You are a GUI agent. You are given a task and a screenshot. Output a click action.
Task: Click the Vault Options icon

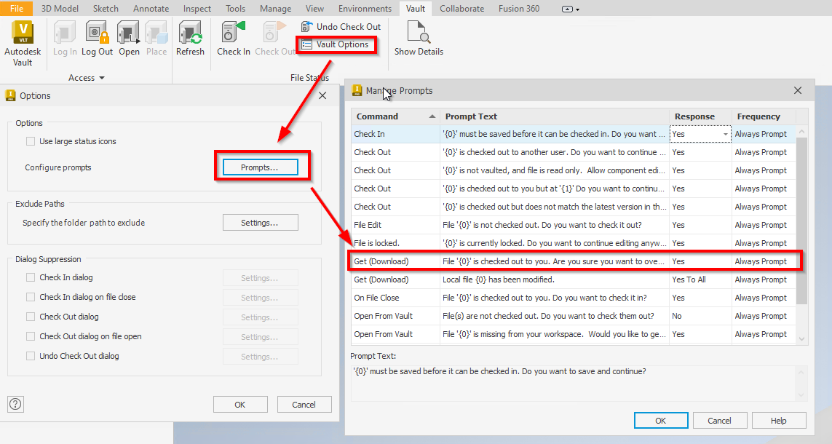coord(336,44)
